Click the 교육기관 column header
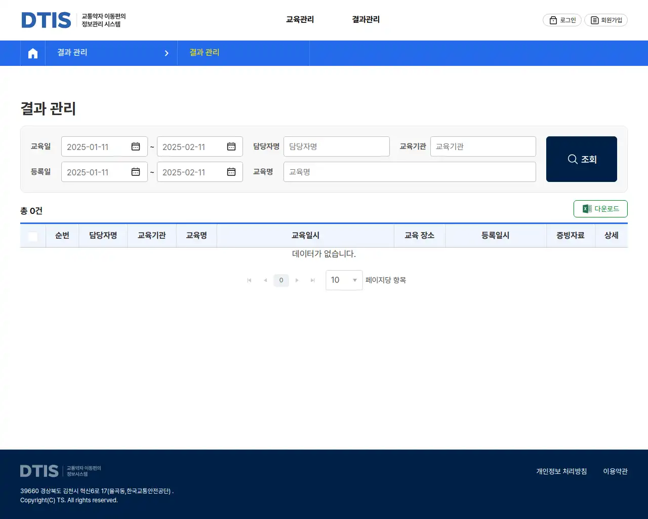 tap(152, 236)
